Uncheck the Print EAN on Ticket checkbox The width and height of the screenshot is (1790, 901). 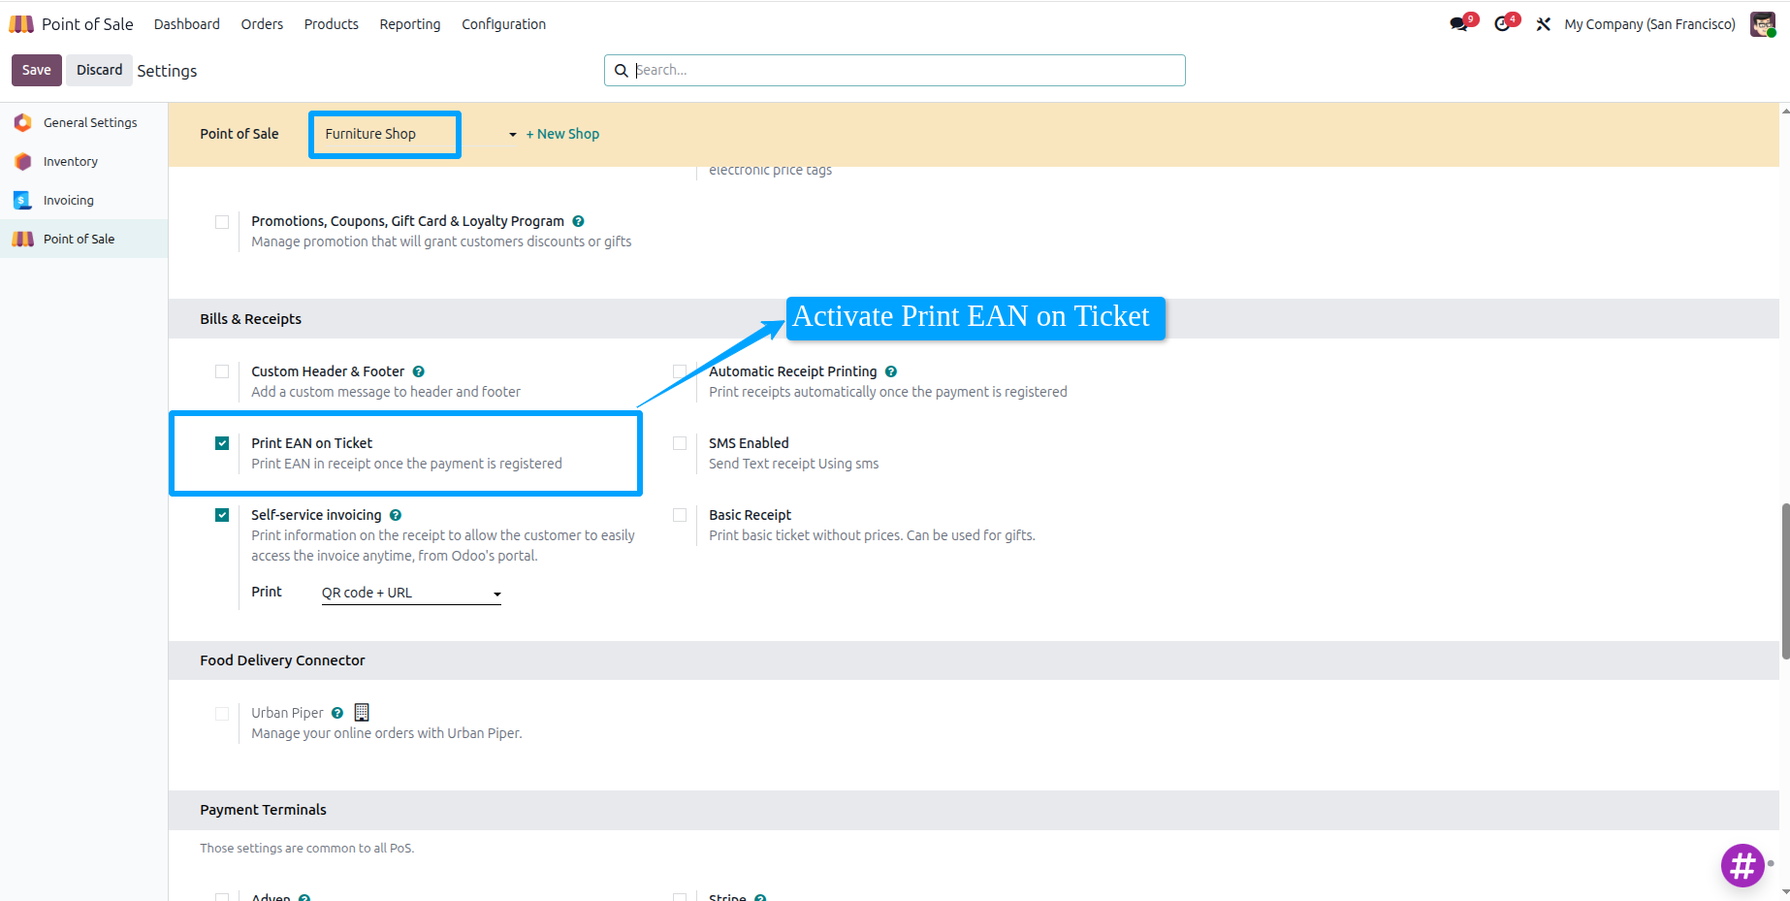pyautogui.click(x=222, y=443)
